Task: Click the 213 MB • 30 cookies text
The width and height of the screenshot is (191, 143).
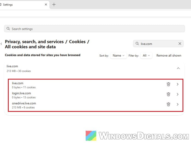Action: click(x=19, y=71)
